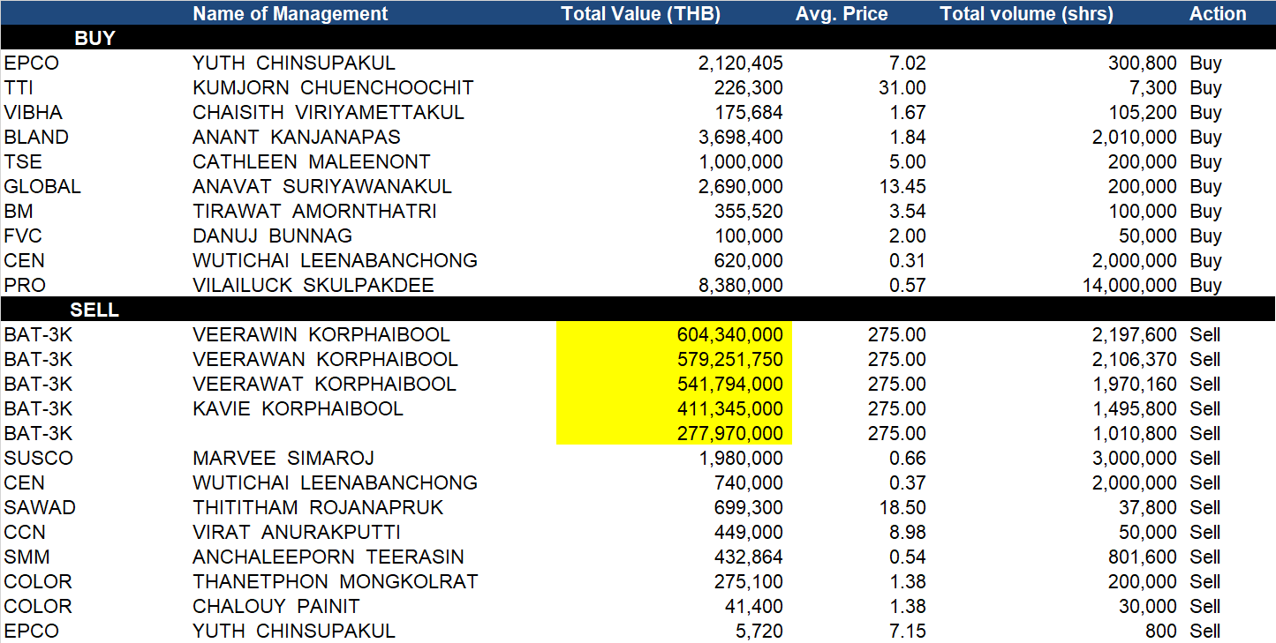
Task: Select name ANAVAT SURIYAWANAKUL
Action: (x=322, y=186)
